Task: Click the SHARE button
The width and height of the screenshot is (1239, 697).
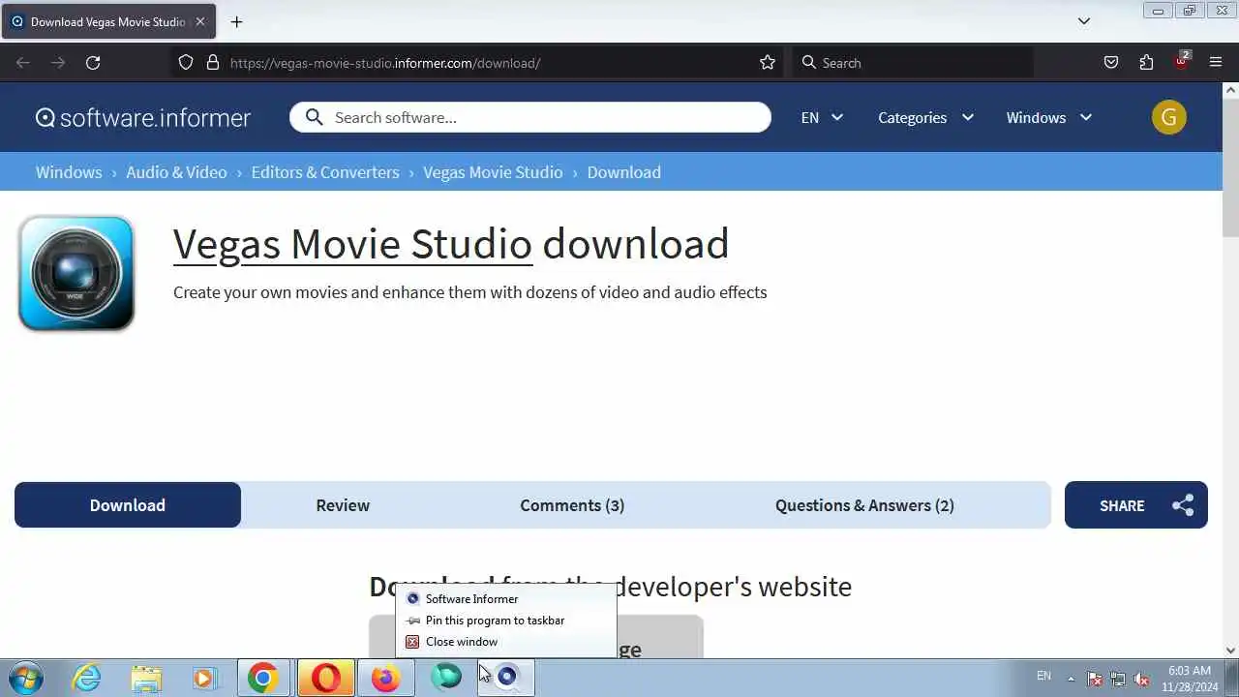Action: (1136, 505)
